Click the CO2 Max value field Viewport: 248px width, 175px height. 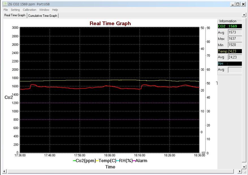[x=235, y=38]
